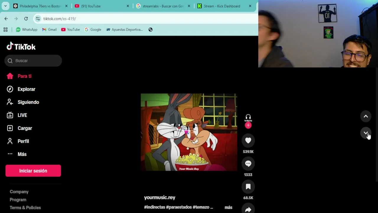378x213 pixels.
Task: Follow the creator with the pink plus icon
Action: pyautogui.click(x=248, y=125)
